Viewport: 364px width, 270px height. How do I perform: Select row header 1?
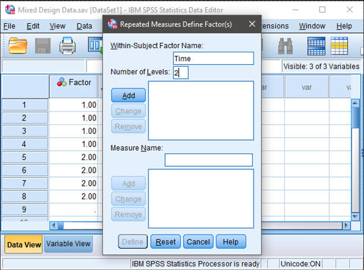[25, 105]
